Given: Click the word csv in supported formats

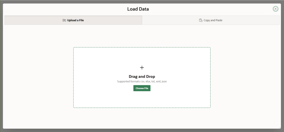Looking at the screenshot, I should (x=143, y=81).
